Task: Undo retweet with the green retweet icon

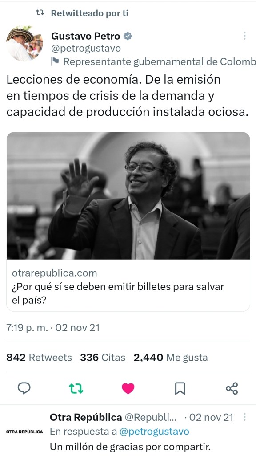Action: click(76, 388)
